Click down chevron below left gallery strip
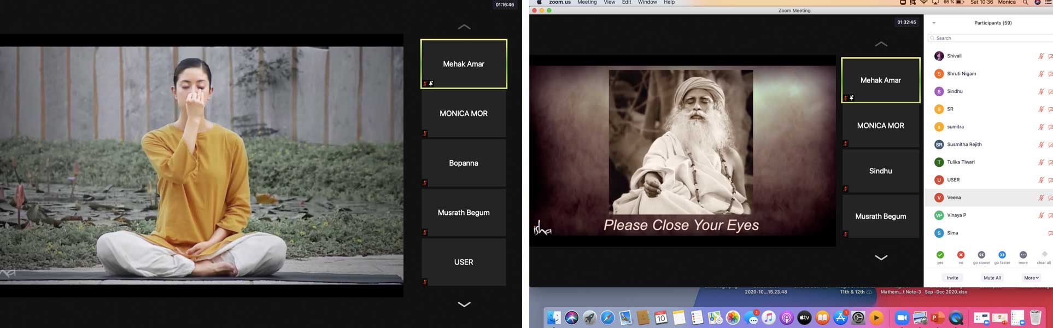 click(464, 304)
